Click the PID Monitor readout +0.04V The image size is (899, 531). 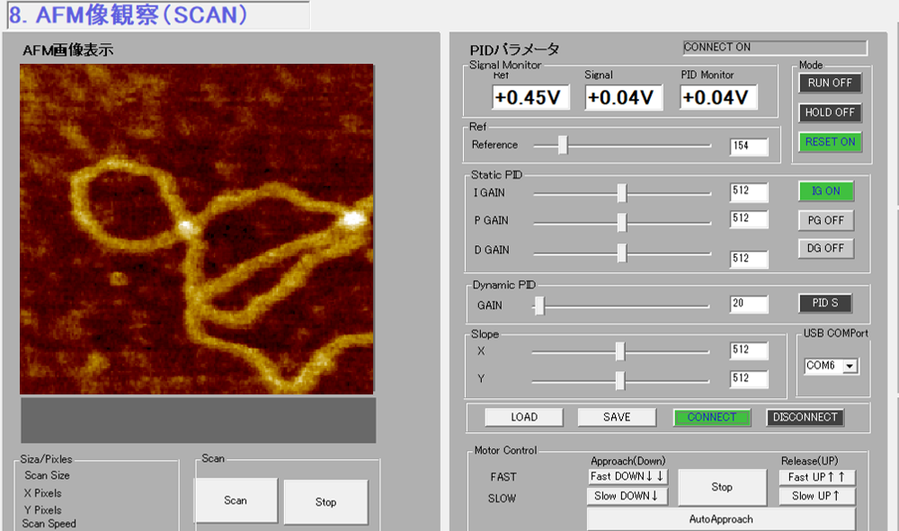pyautogui.click(x=718, y=97)
